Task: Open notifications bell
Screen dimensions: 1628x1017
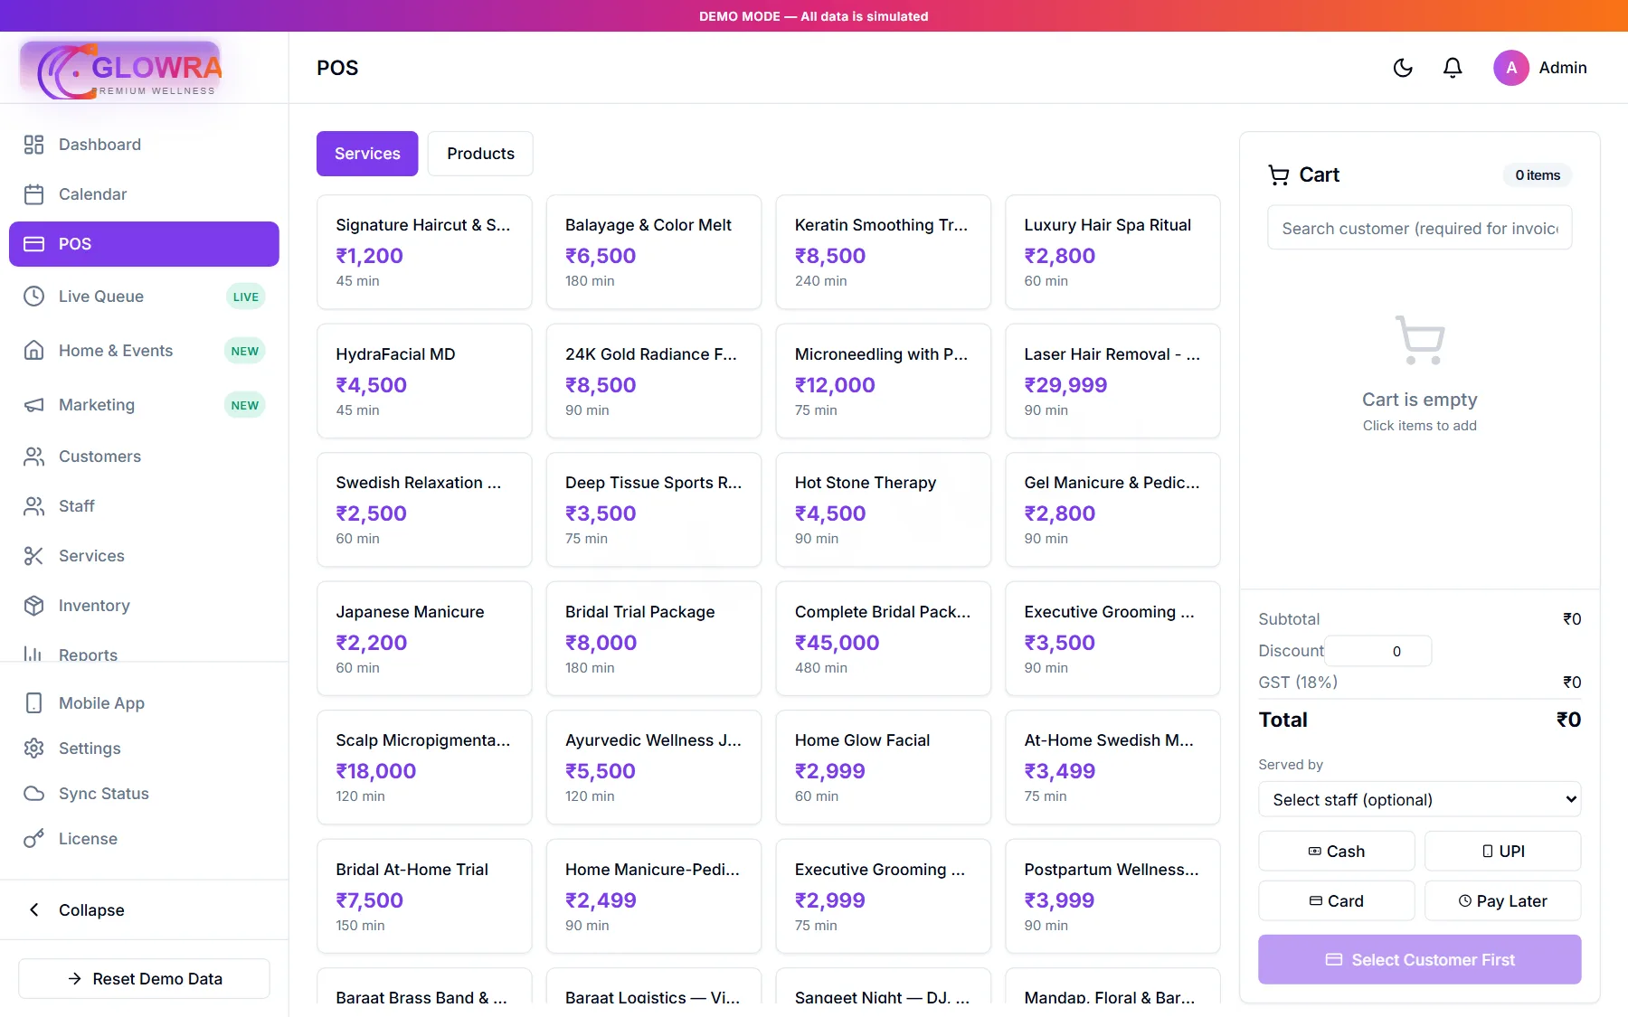Action: [1453, 68]
